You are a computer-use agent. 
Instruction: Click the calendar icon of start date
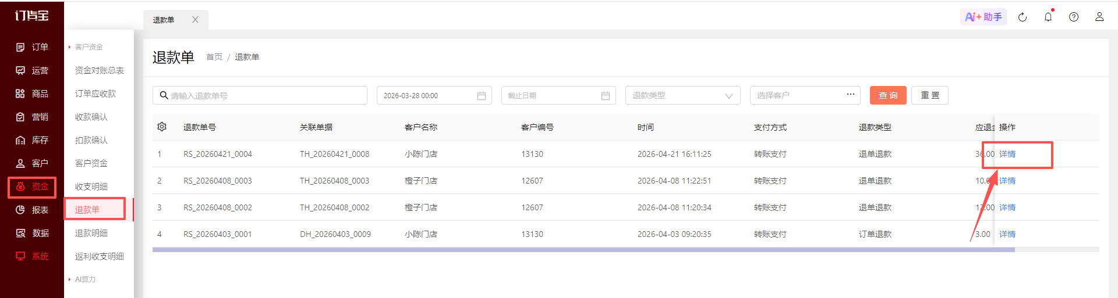tap(482, 95)
